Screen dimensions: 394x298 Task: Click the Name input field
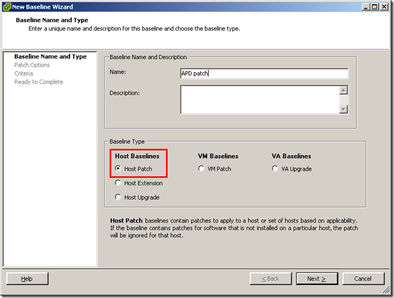263,73
